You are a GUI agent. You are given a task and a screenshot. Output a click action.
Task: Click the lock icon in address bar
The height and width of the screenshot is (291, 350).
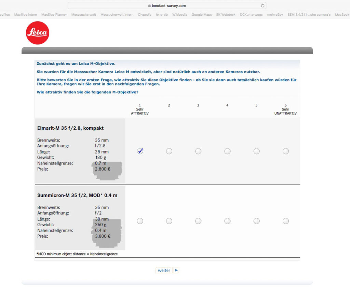(x=149, y=5)
